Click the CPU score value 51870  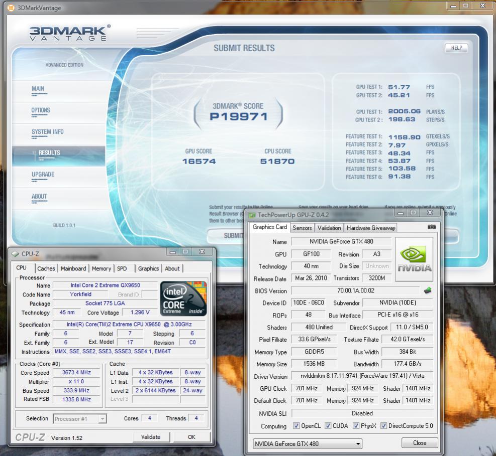tap(277, 162)
